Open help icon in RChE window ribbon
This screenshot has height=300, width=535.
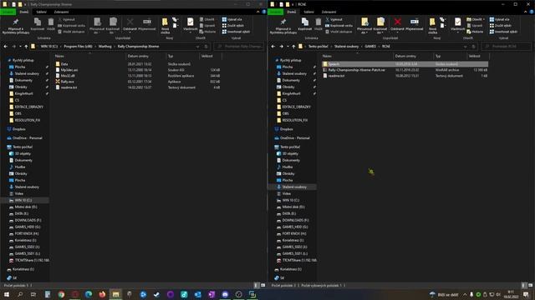532,12
